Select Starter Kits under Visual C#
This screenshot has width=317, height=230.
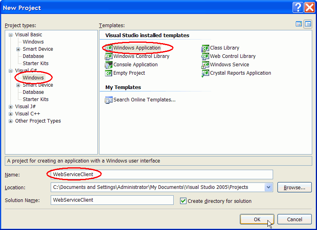tap(36, 99)
